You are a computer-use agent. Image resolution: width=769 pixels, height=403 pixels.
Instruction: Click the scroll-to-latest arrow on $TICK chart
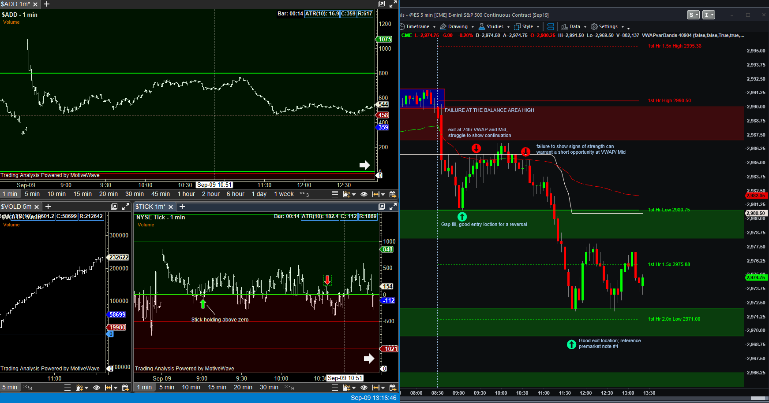tap(369, 359)
